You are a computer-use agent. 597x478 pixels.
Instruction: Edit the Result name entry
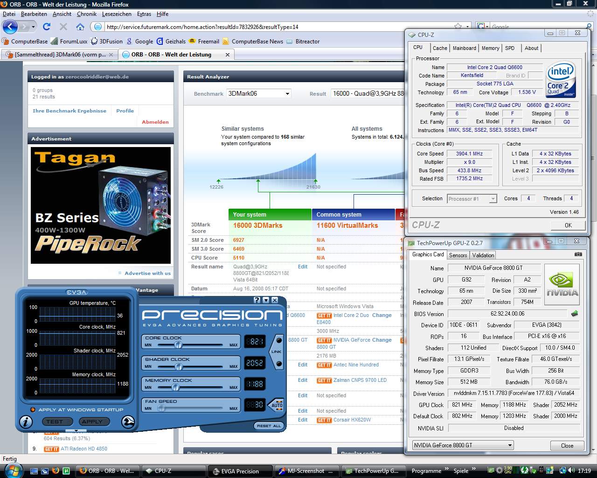(x=303, y=267)
